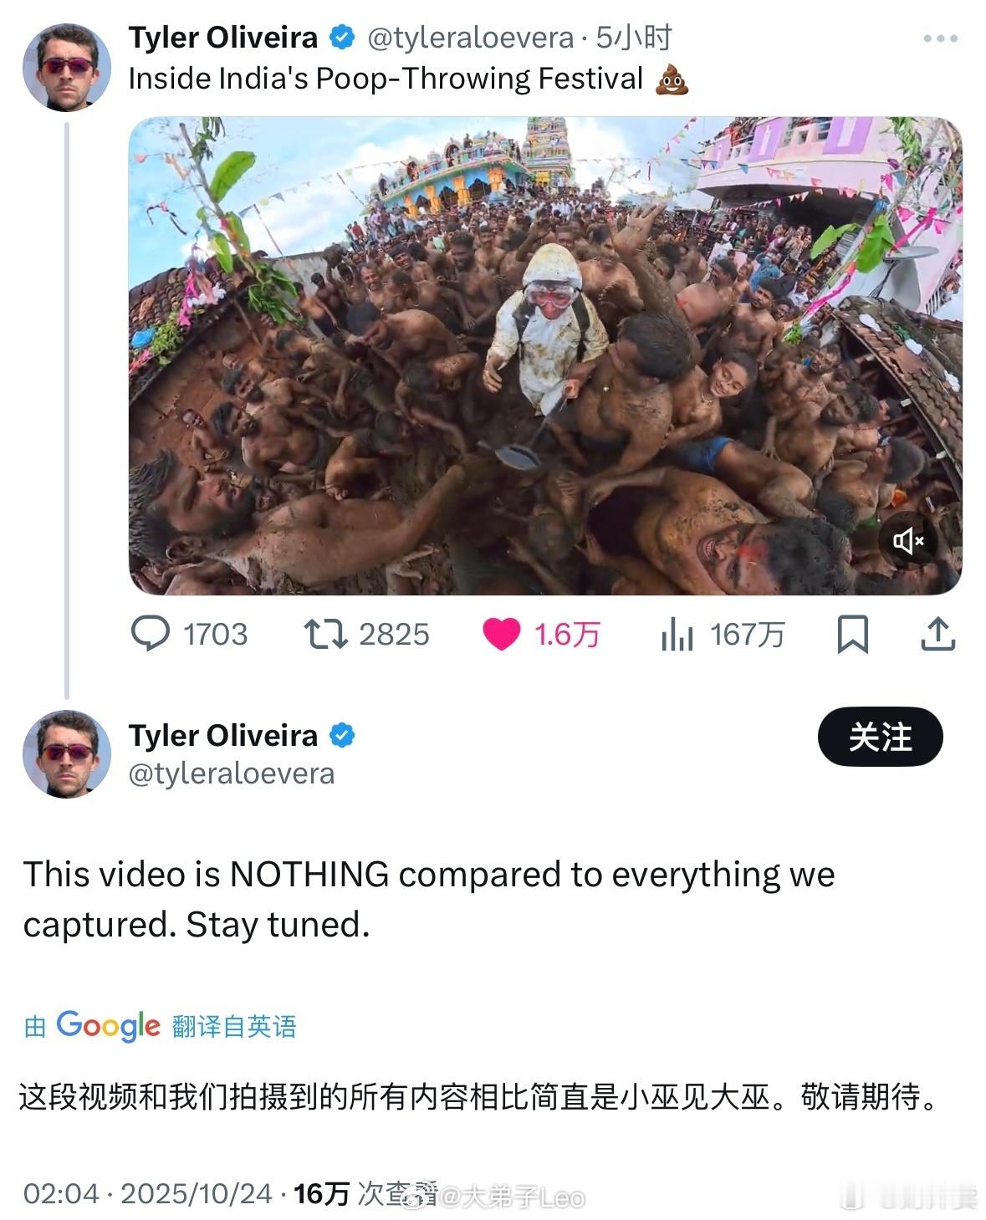Toggle the bookmark icon on the tweet
Image resolution: width=986 pixels, height=1220 pixels.
click(852, 634)
